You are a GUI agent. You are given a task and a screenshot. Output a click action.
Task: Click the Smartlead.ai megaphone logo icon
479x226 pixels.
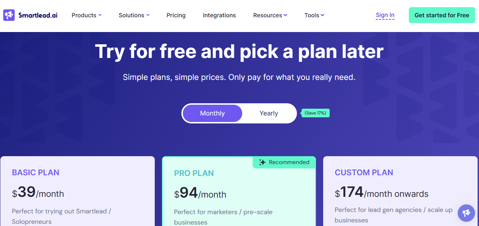click(9, 15)
